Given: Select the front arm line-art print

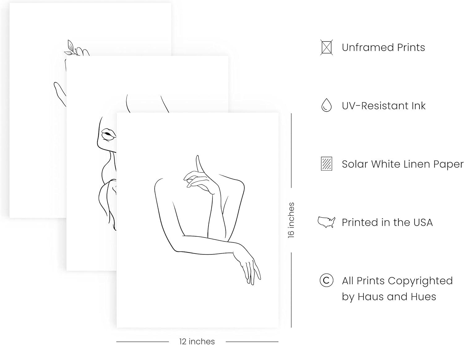Looking at the screenshot, I should (198, 220).
